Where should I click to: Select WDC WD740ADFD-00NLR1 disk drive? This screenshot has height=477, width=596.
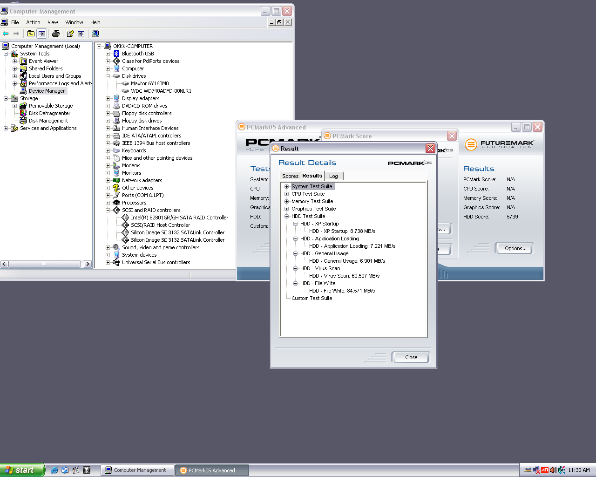coord(161,91)
